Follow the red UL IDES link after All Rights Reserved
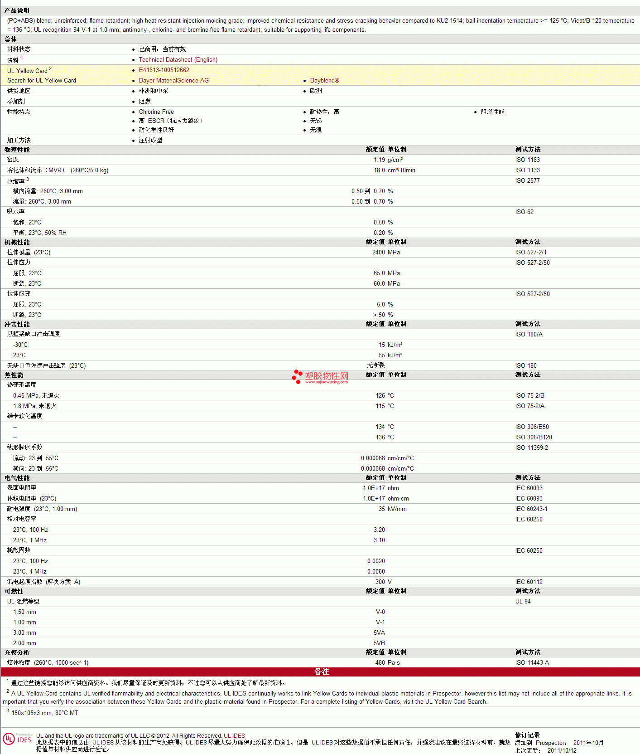The width and height of the screenshot is (640, 754). click(x=234, y=736)
